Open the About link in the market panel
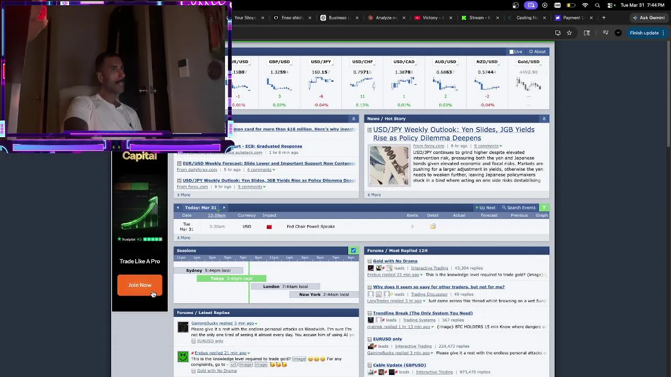 (x=537, y=52)
